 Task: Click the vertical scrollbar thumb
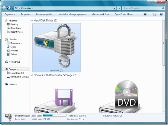(x=164, y=43)
